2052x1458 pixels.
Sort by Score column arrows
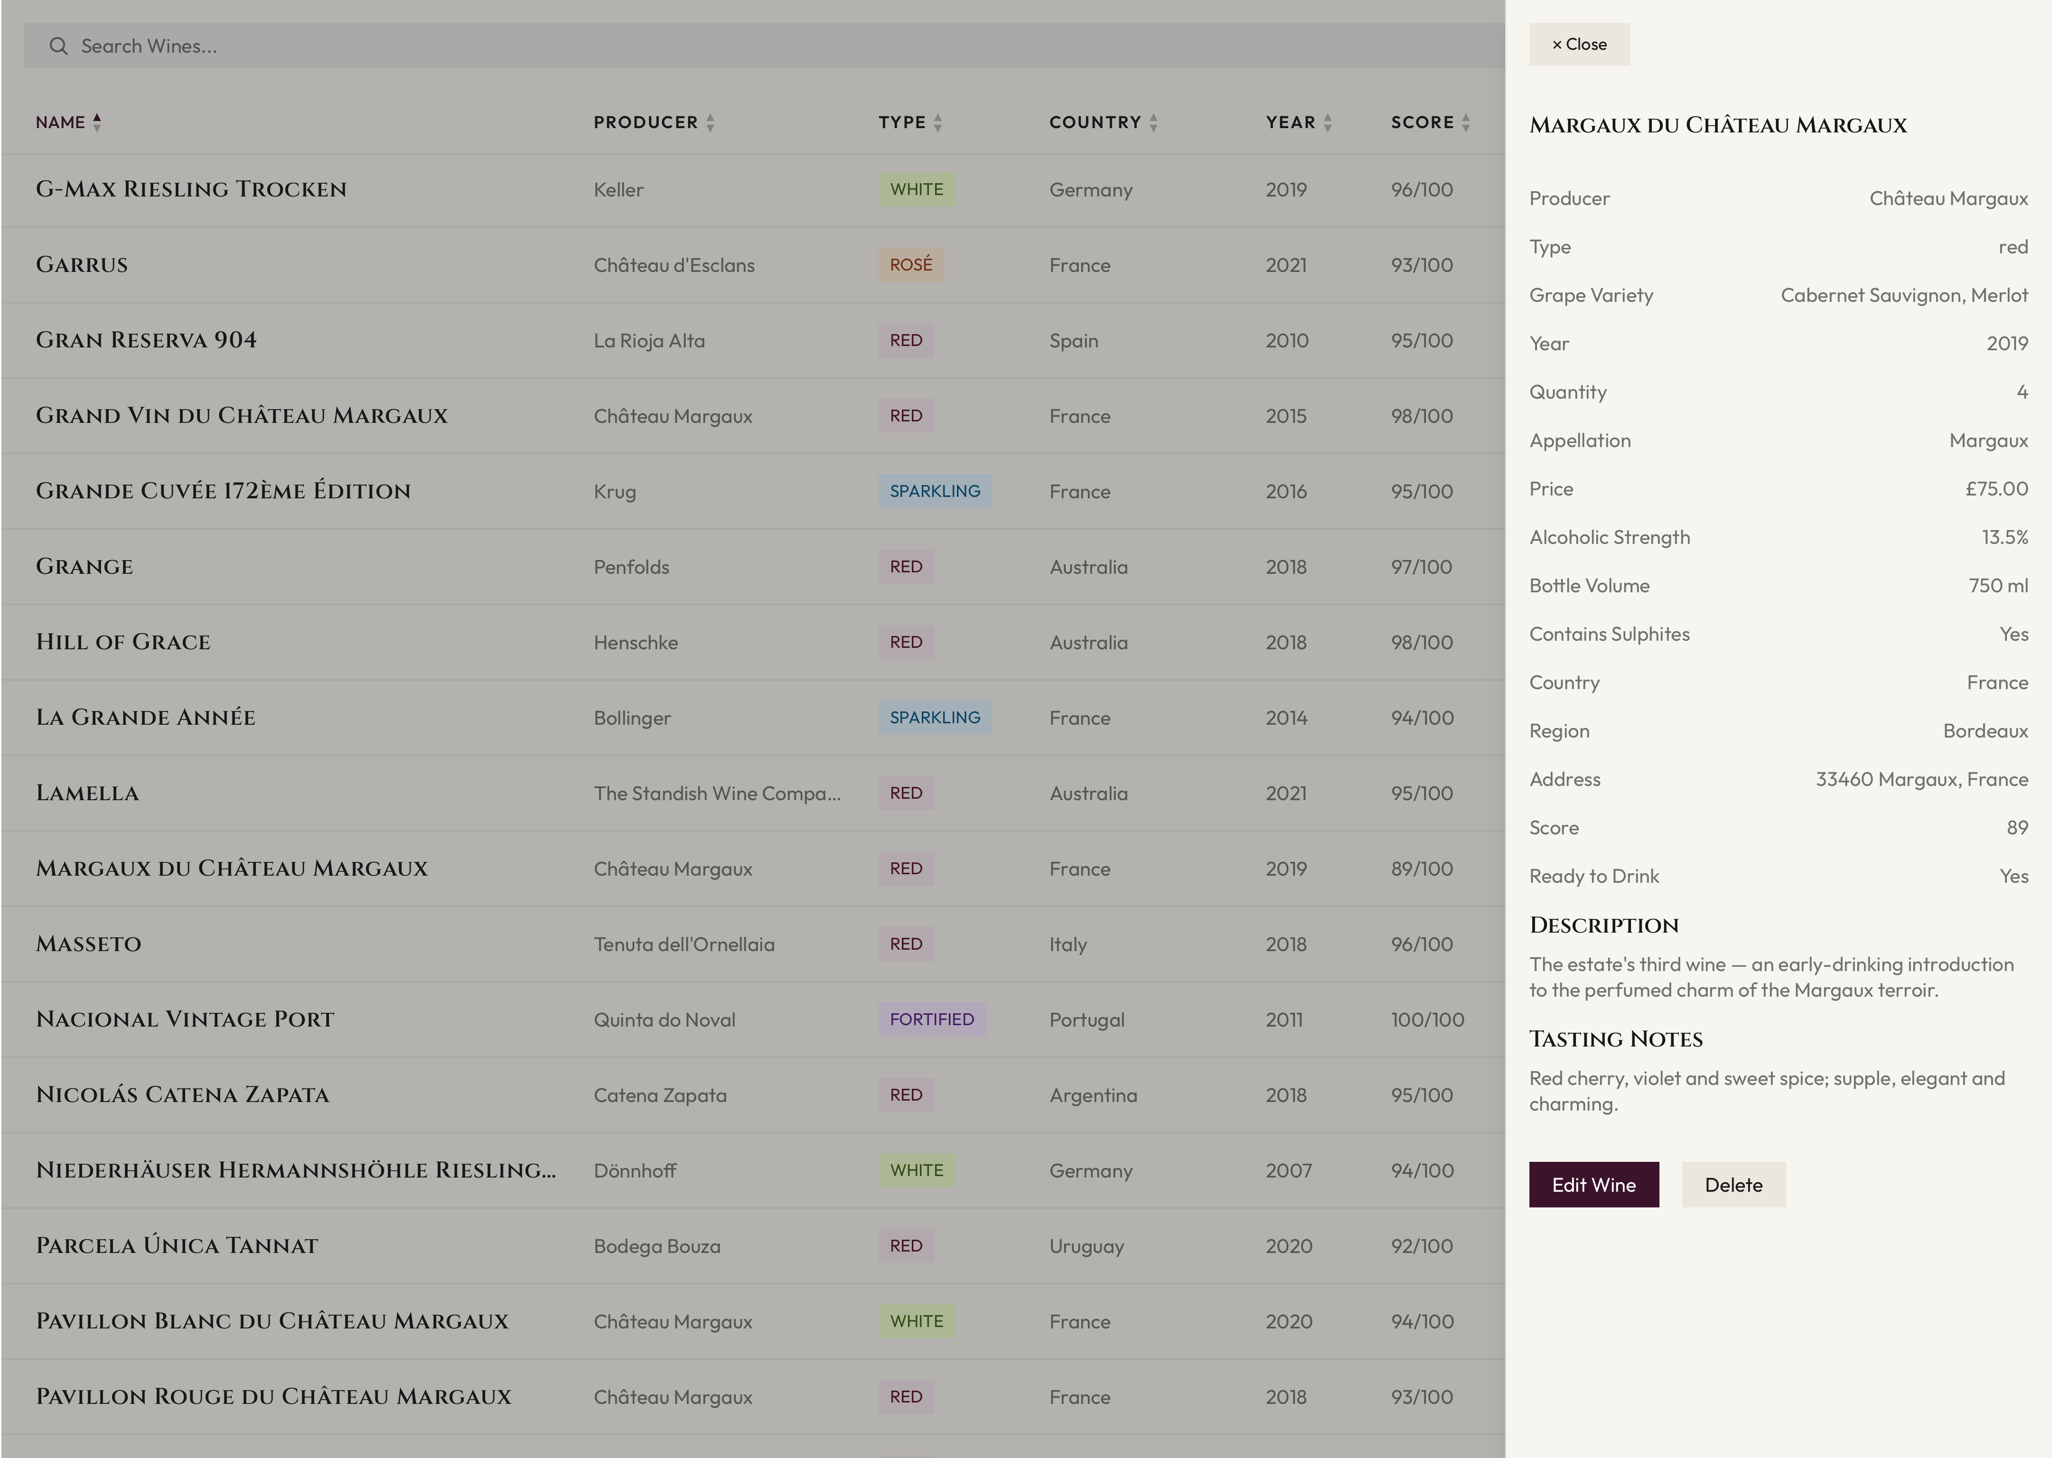[1466, 122]
